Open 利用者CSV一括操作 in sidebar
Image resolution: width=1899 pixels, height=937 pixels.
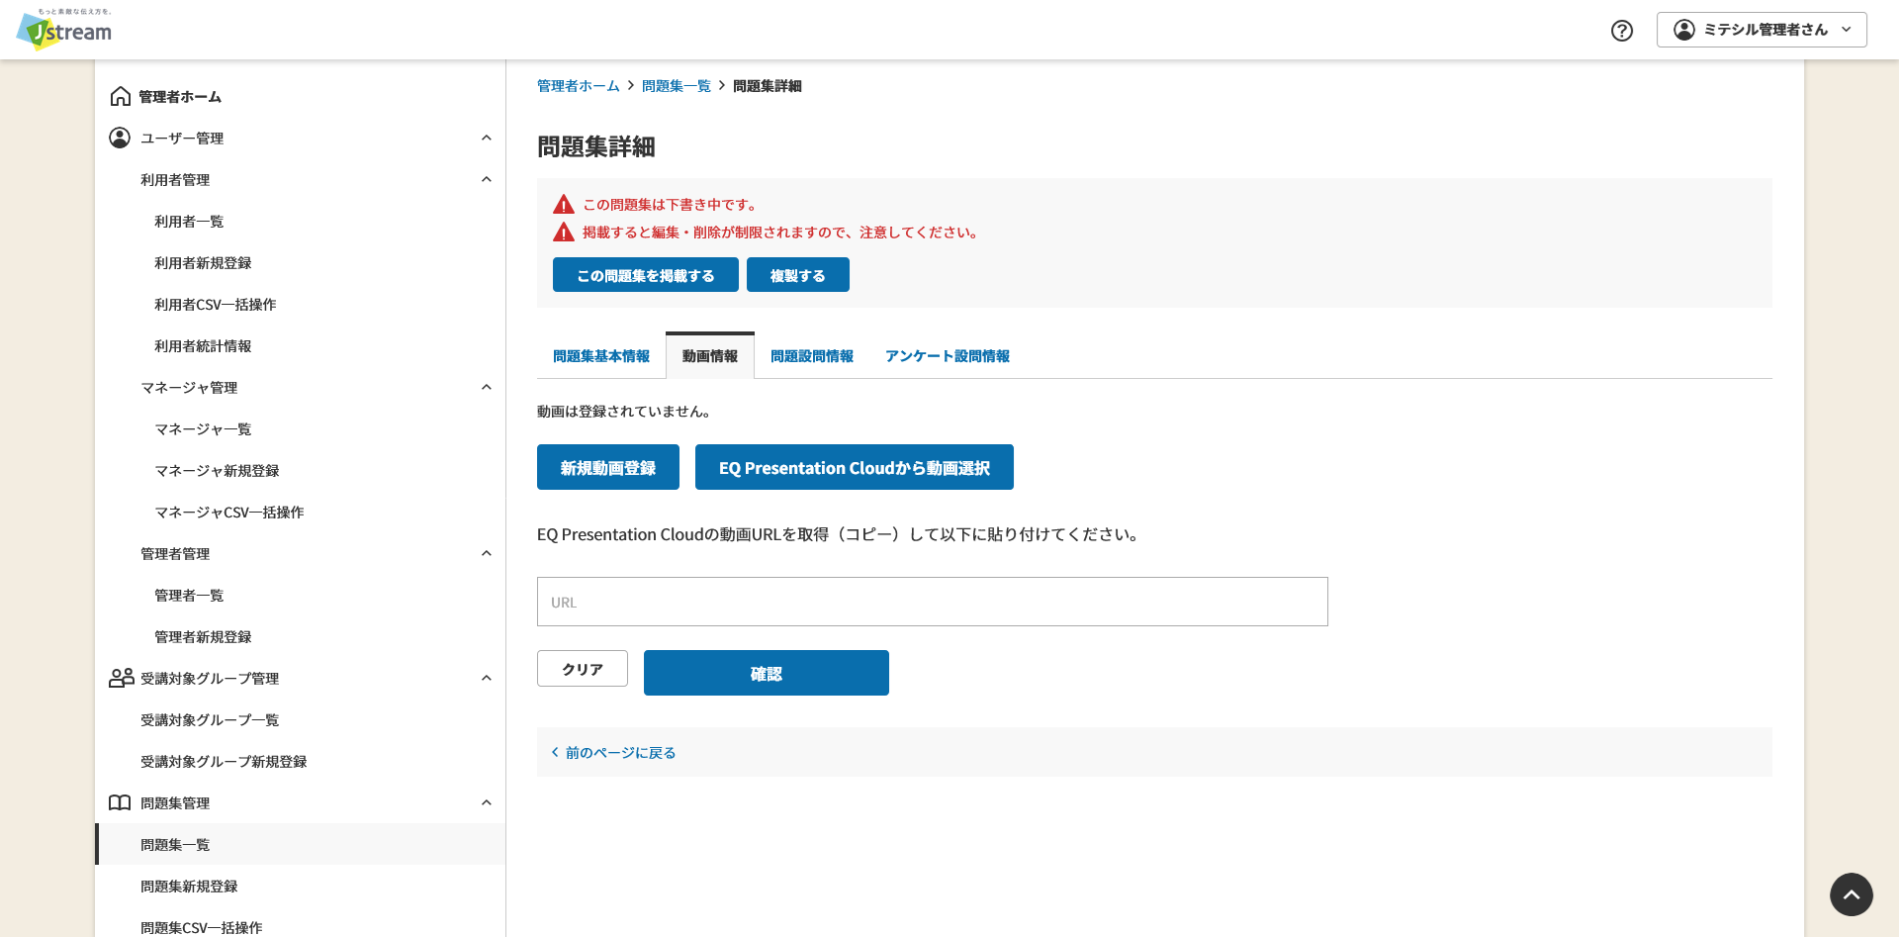[x=216, y=305]
